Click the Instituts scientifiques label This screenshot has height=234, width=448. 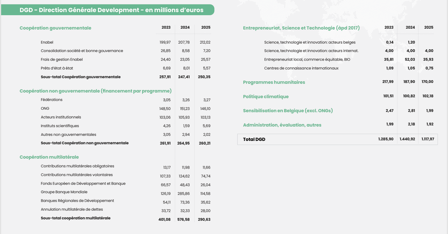pyautogui.click(x=60, y=126)
